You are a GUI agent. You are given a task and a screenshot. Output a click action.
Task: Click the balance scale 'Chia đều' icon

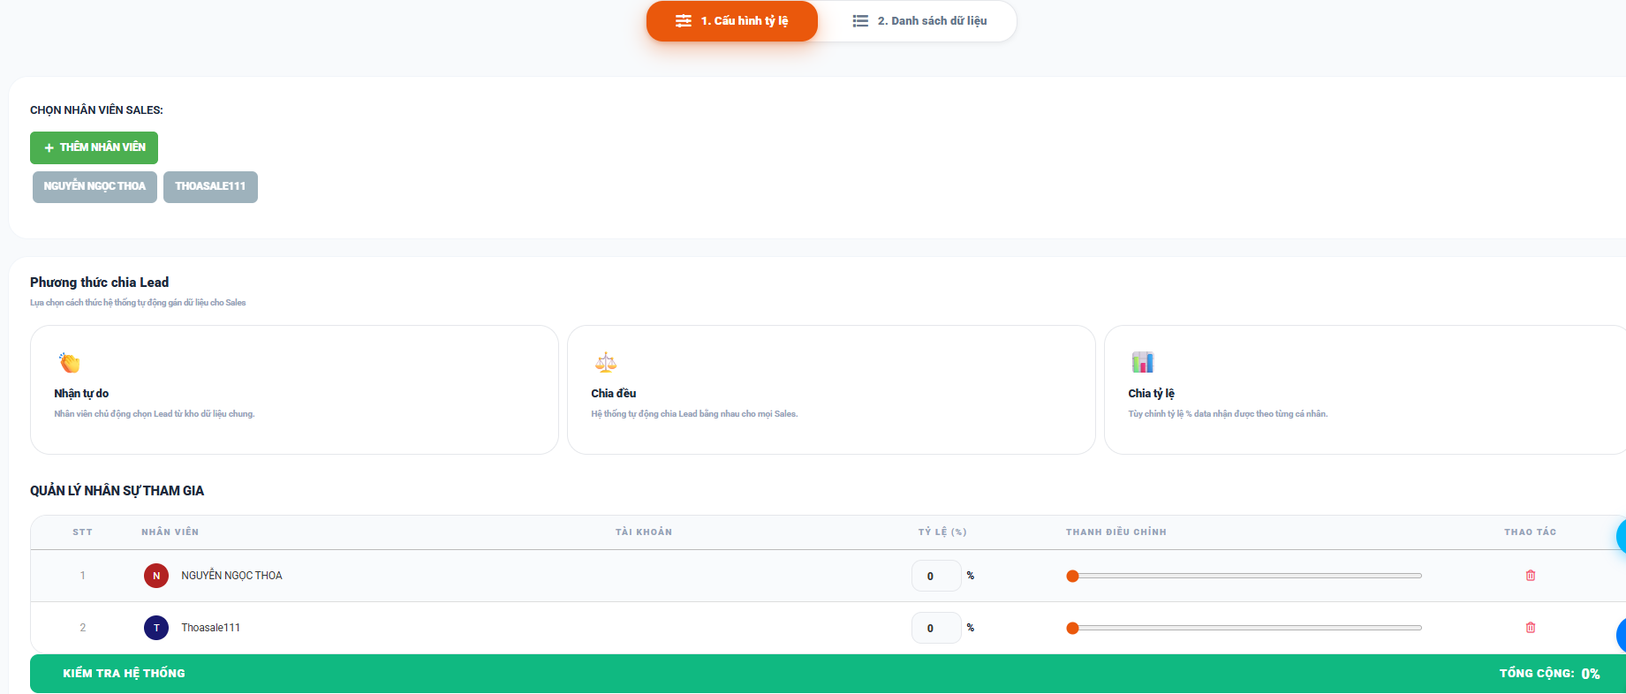pos(606,363)
